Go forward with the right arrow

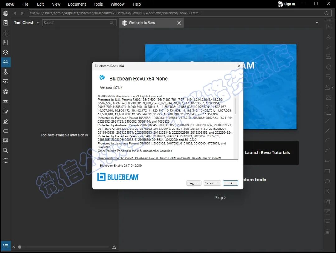(22, 13)
